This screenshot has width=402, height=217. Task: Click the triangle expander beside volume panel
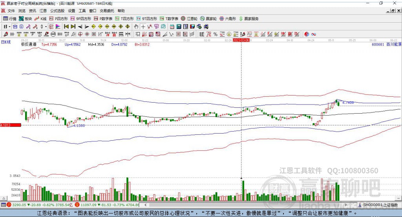(x=4, y=198)
